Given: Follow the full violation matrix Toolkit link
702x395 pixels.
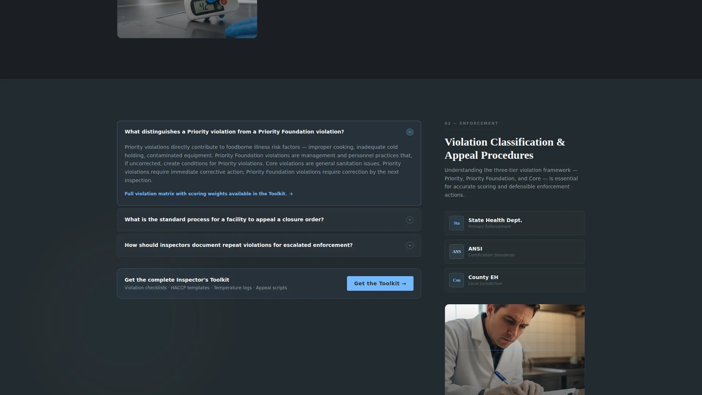Looking at the screenshot, I should pos(208,194).
